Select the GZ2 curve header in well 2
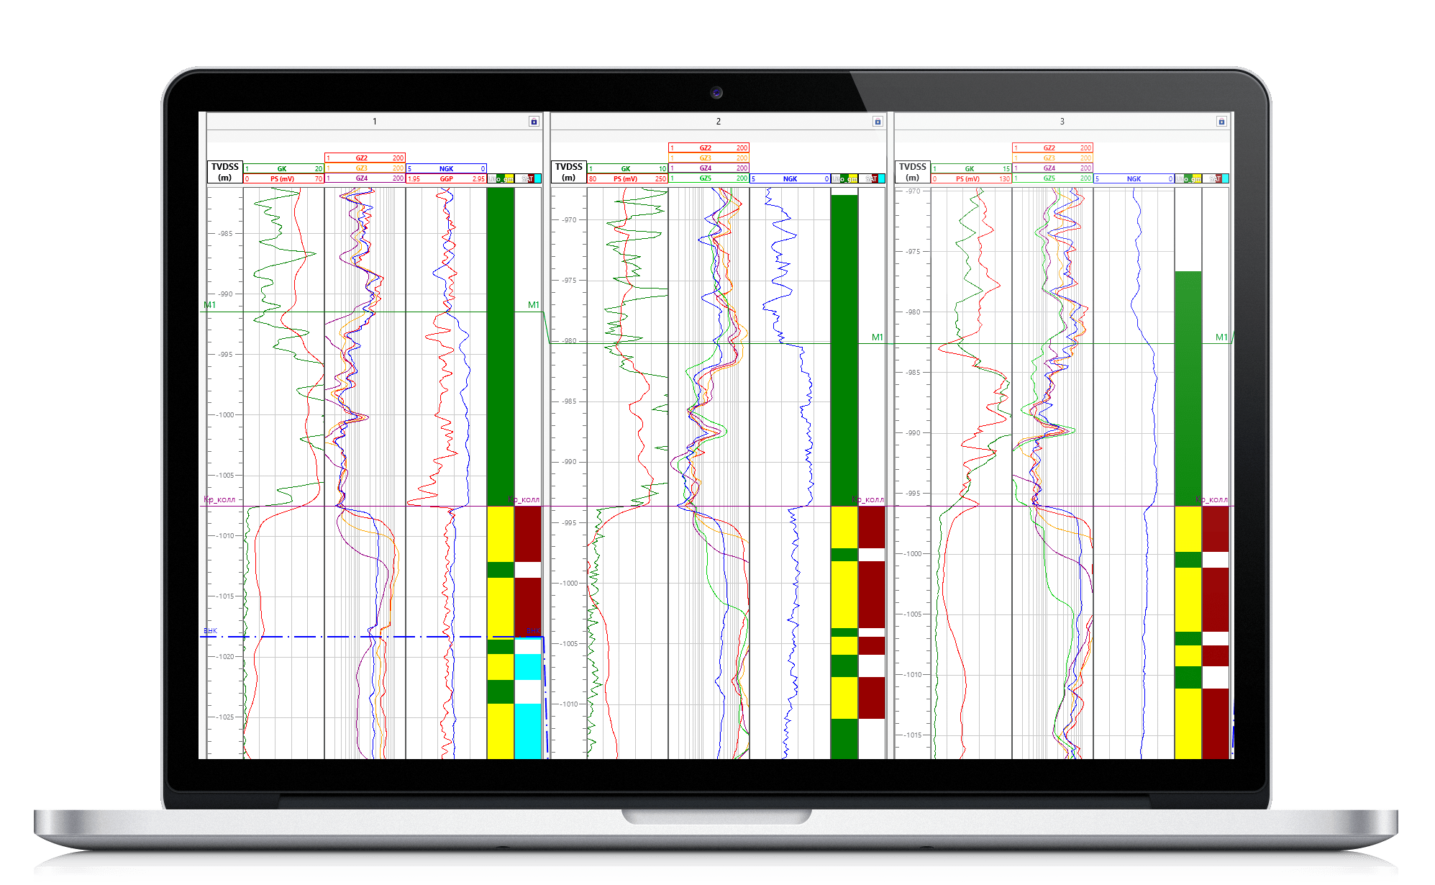The height and width of the screenshot is (885, 1435). 709,148
